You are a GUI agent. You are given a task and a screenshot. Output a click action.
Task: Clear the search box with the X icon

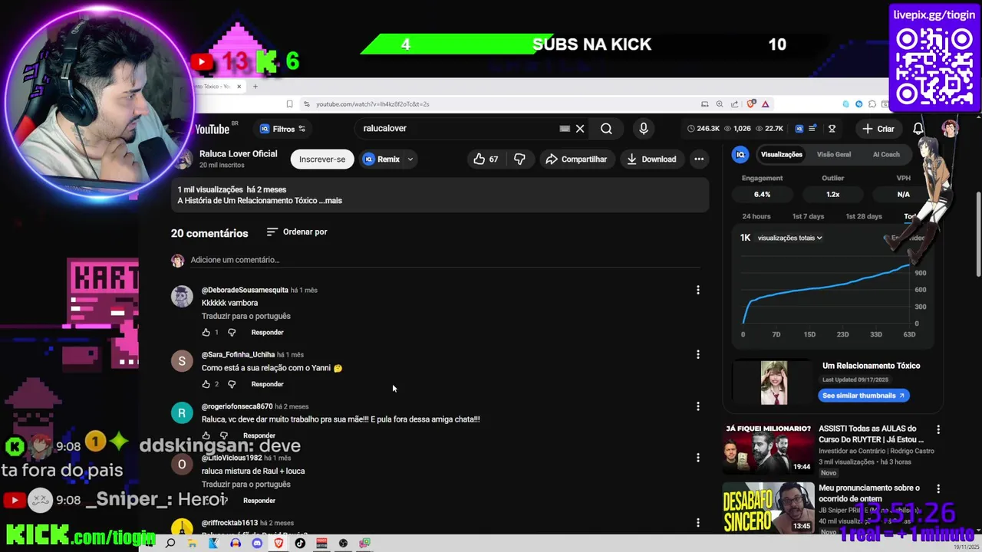(x=580, y=129)
